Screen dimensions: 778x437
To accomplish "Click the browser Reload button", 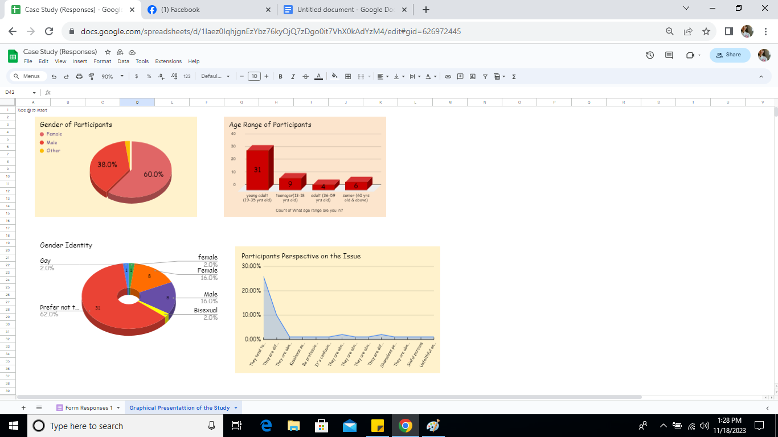I will coord(49,31).
